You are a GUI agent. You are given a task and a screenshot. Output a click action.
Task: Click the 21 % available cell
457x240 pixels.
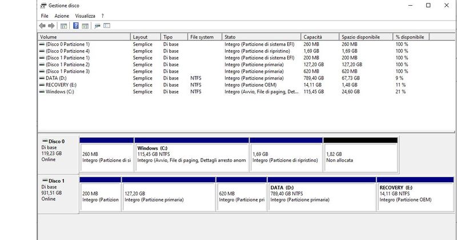(400, 91)
